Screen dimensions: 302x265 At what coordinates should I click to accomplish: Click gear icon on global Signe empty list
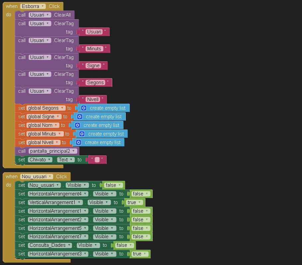(80, 117)
